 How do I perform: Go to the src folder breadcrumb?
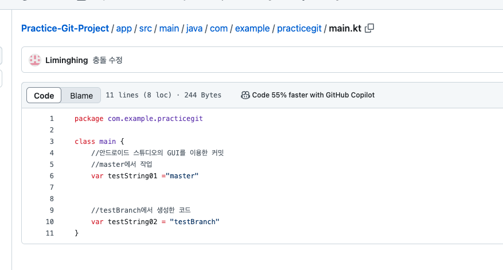pyautogui.click(x=146, y=28)
